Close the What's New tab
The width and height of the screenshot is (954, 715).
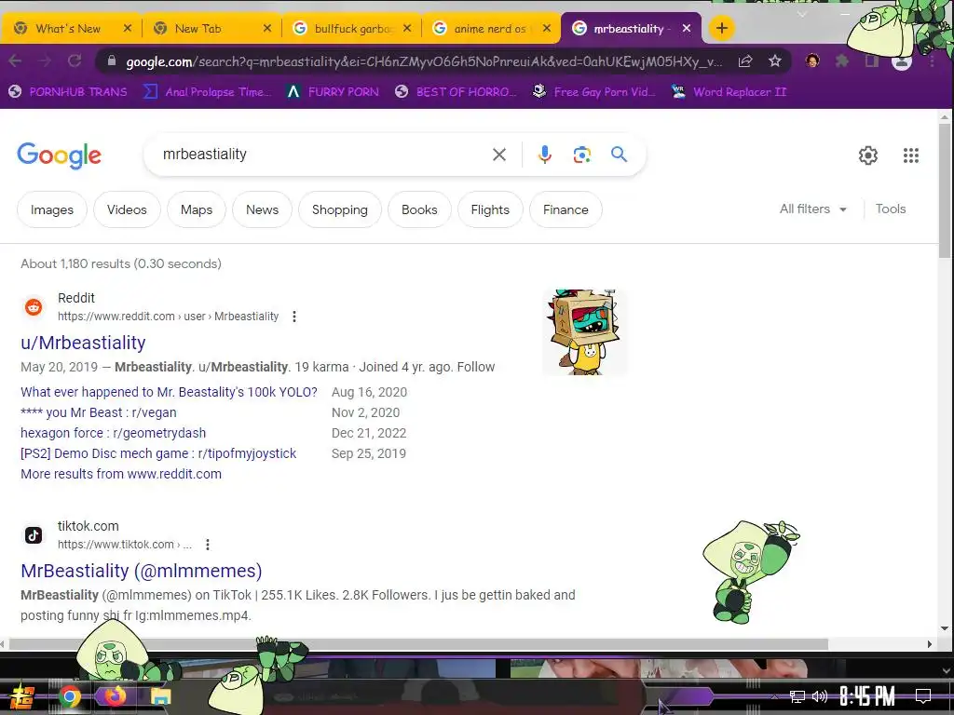click(127, 28)
